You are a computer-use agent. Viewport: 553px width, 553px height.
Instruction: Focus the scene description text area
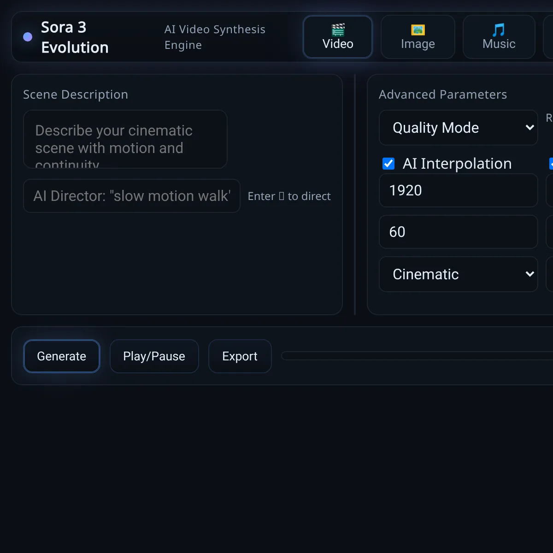point(125,139)
